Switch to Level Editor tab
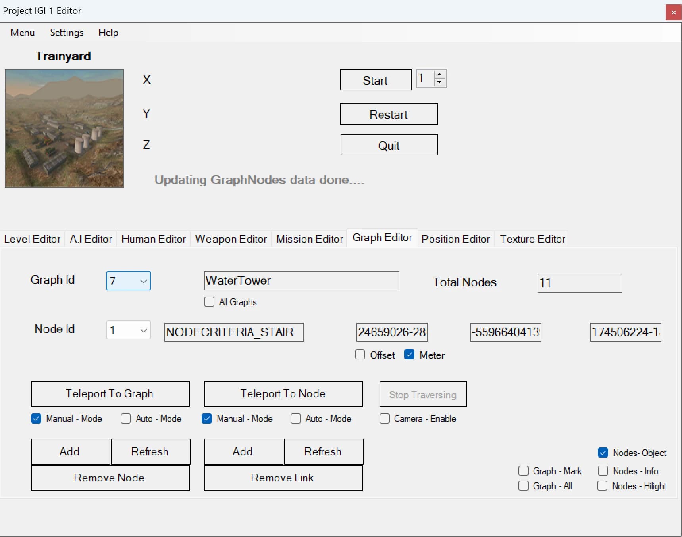This screenshot has width=682, height=537. (32, 239)
